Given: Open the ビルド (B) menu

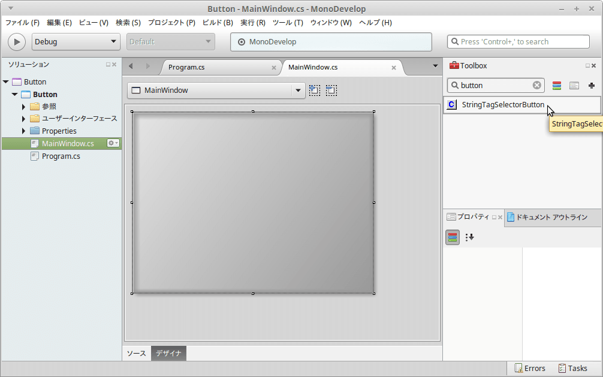Looking at the screenshot, I should pos(218,23).
